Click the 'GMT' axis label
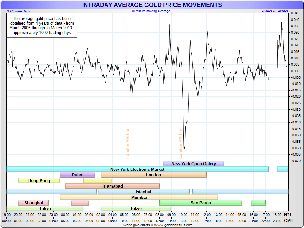The height and width of the screenshot is (228, 304). (x=288, y=221)
